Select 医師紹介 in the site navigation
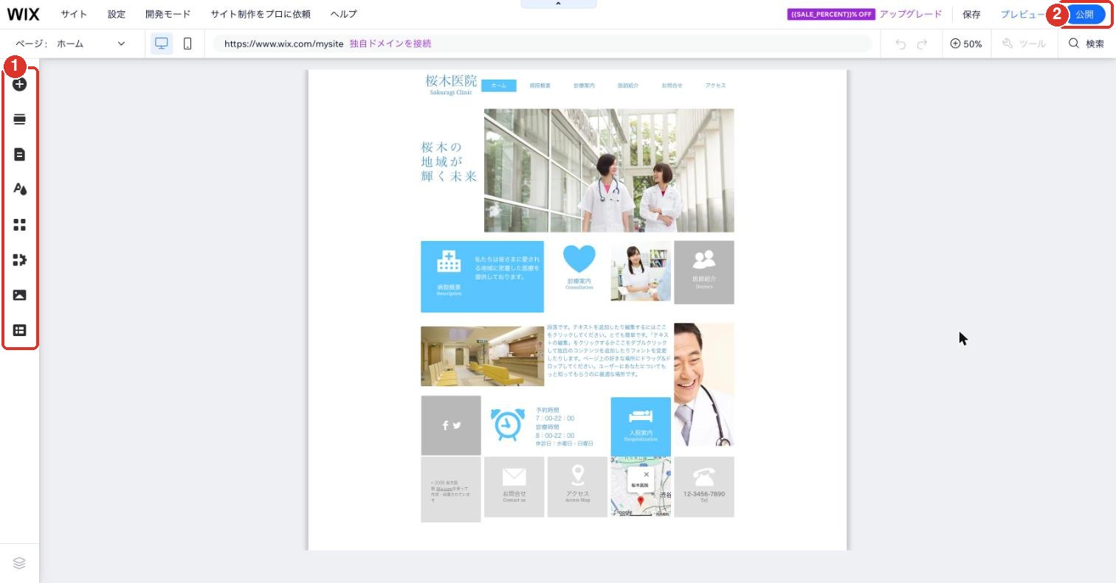The width and height of the screenshot is (1116, 583). [x=628, y=85]
